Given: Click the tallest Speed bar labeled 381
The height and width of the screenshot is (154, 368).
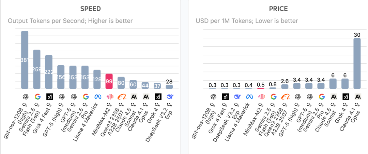Looking at the screenshot, I should pyautogui.click(x=25, y=60).
